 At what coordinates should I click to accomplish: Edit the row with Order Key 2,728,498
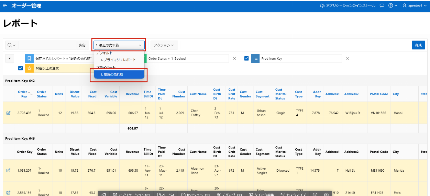(8, 113)
